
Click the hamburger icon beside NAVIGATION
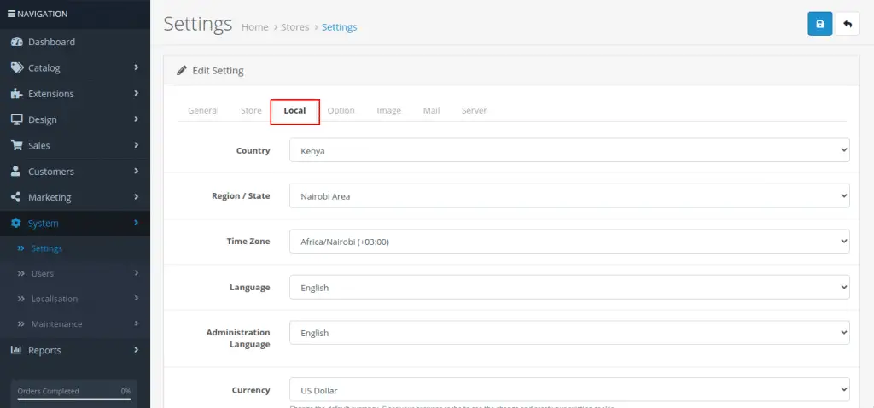(11, 14)
